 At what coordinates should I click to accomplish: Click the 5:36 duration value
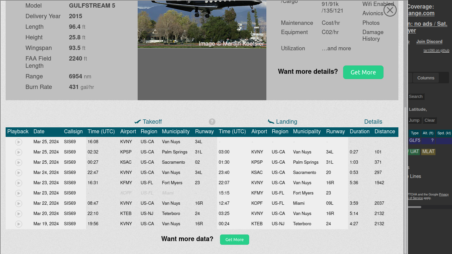(x=354, y=183)
